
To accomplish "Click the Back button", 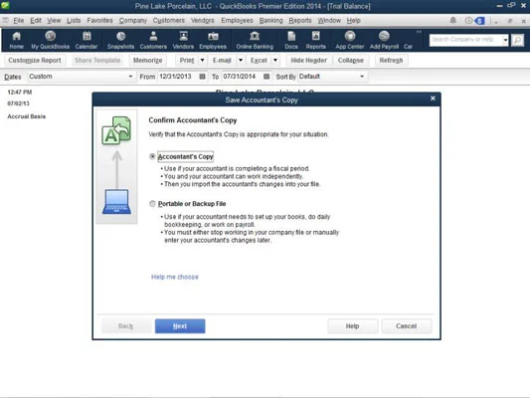I will 125,326.
